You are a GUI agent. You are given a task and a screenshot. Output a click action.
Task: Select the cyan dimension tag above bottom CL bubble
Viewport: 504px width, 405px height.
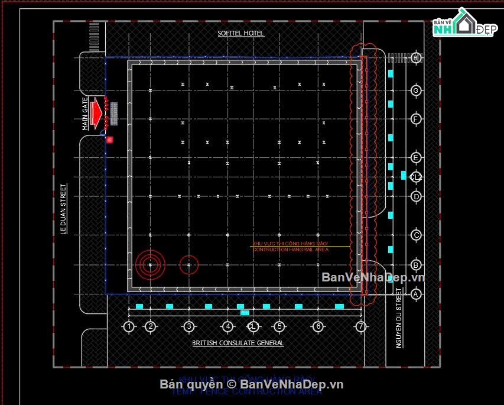point(245,313)
